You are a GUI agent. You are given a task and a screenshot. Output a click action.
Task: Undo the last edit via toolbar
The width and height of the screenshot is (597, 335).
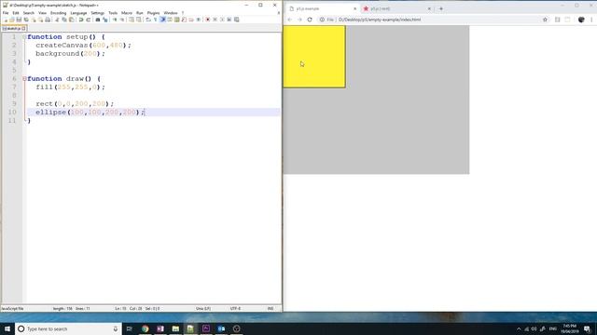pyautogui.click(x=81, y=20)
